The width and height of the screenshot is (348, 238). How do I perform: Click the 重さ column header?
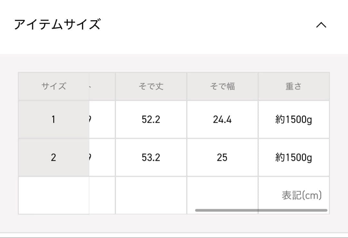pyautogui.click(x=294, y=86)
